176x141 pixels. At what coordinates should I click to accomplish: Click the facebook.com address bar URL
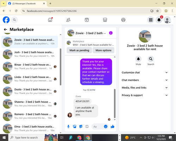pyautogui.click(x=52, y=11)
